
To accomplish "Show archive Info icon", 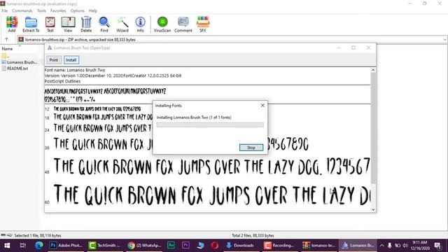I will 140,24.
